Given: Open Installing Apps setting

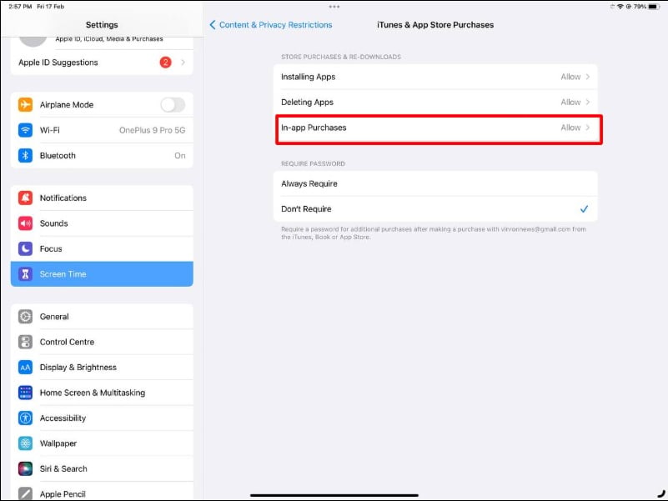Looking at the screenshot, I should pos(435,77).
